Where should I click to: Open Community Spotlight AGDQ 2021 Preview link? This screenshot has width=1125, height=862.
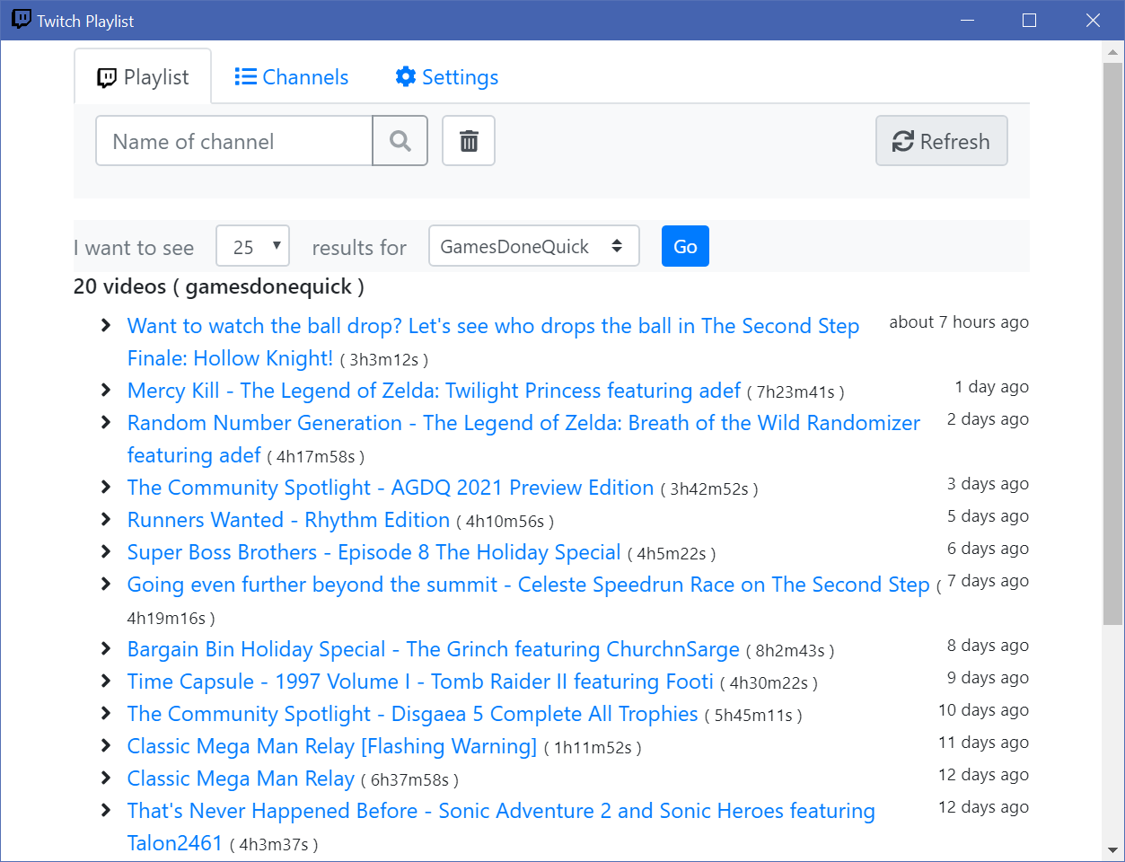click(391, 488)
